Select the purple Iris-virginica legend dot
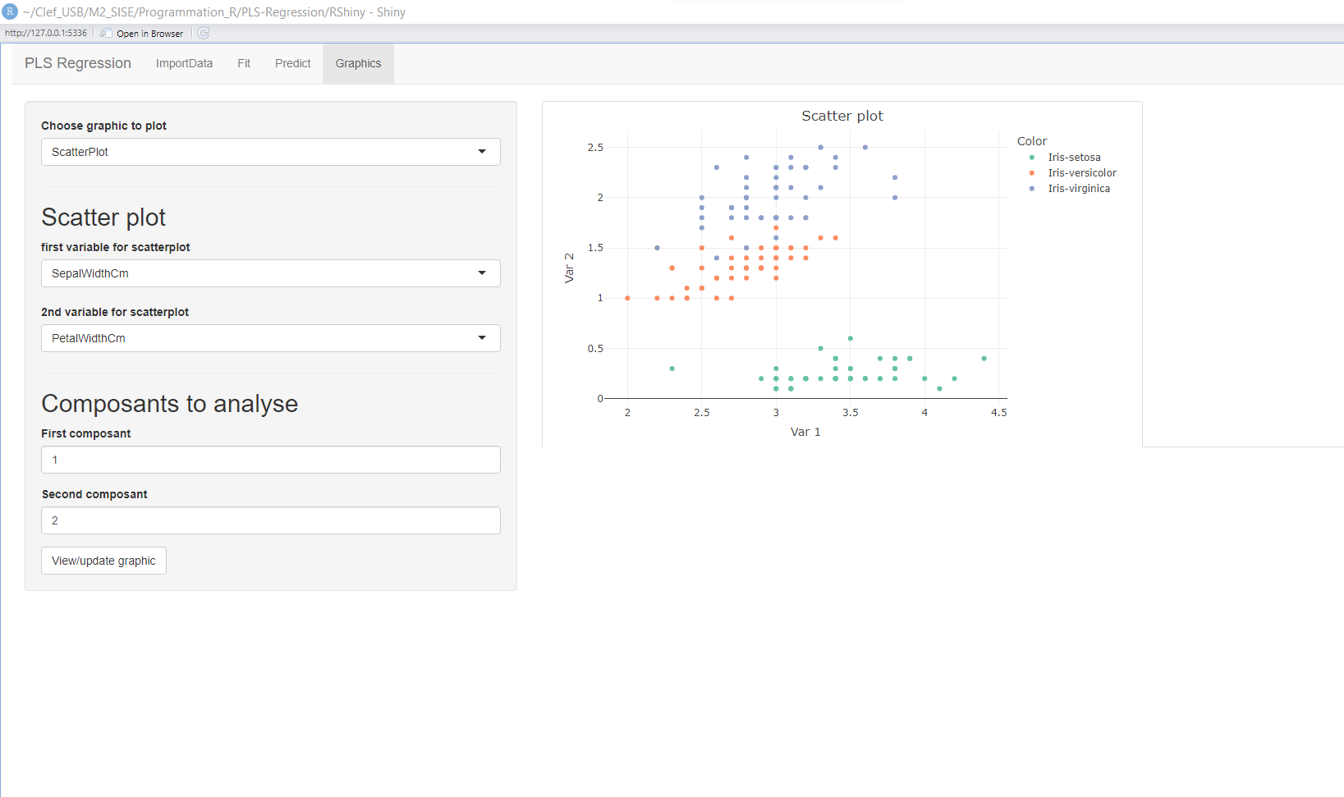 point(1031,188)
